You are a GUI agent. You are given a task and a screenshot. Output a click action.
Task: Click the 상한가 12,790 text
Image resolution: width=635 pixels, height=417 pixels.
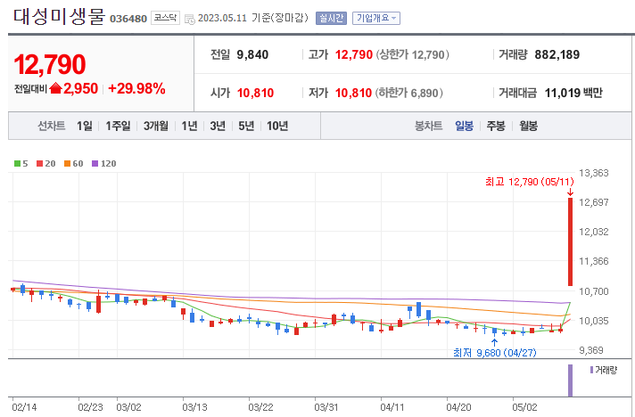(x=413, y=54)
